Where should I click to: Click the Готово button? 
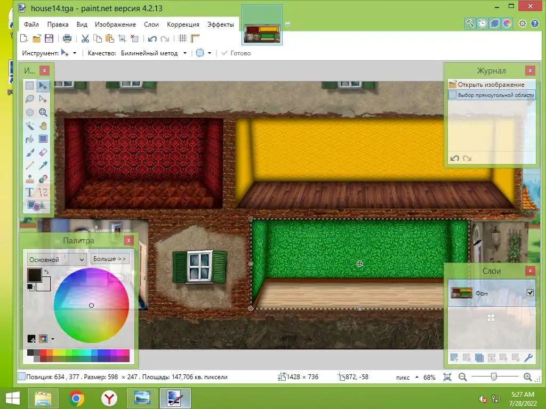pyautogui.click(x=236, y=53)
